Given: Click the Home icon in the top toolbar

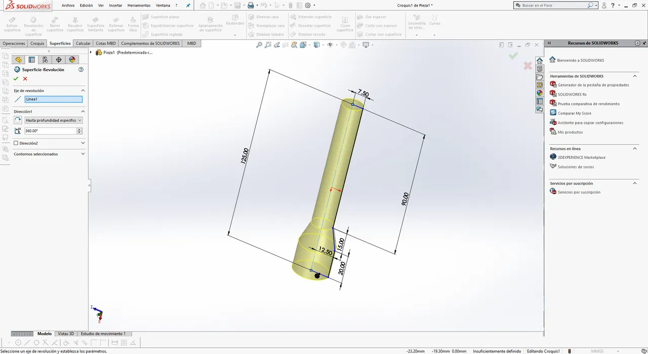Looking at the screenshot, I should point(202,6).
